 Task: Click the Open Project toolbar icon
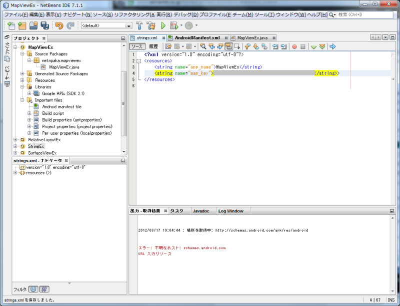point(33,25)
